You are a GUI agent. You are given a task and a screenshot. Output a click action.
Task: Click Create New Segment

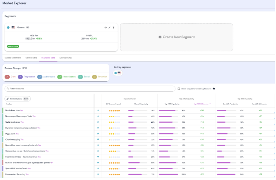176,37
